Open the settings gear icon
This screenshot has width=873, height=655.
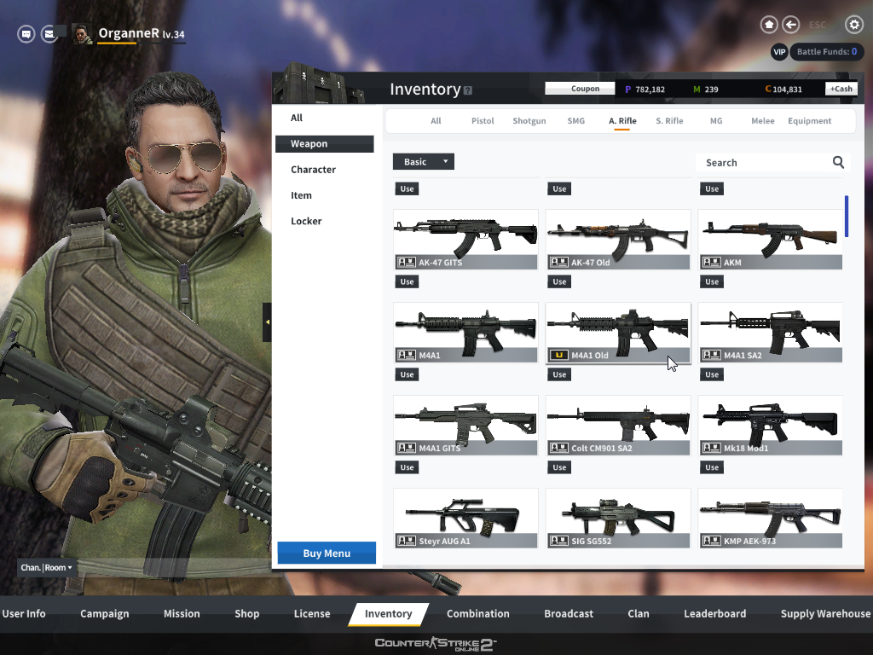854,25
